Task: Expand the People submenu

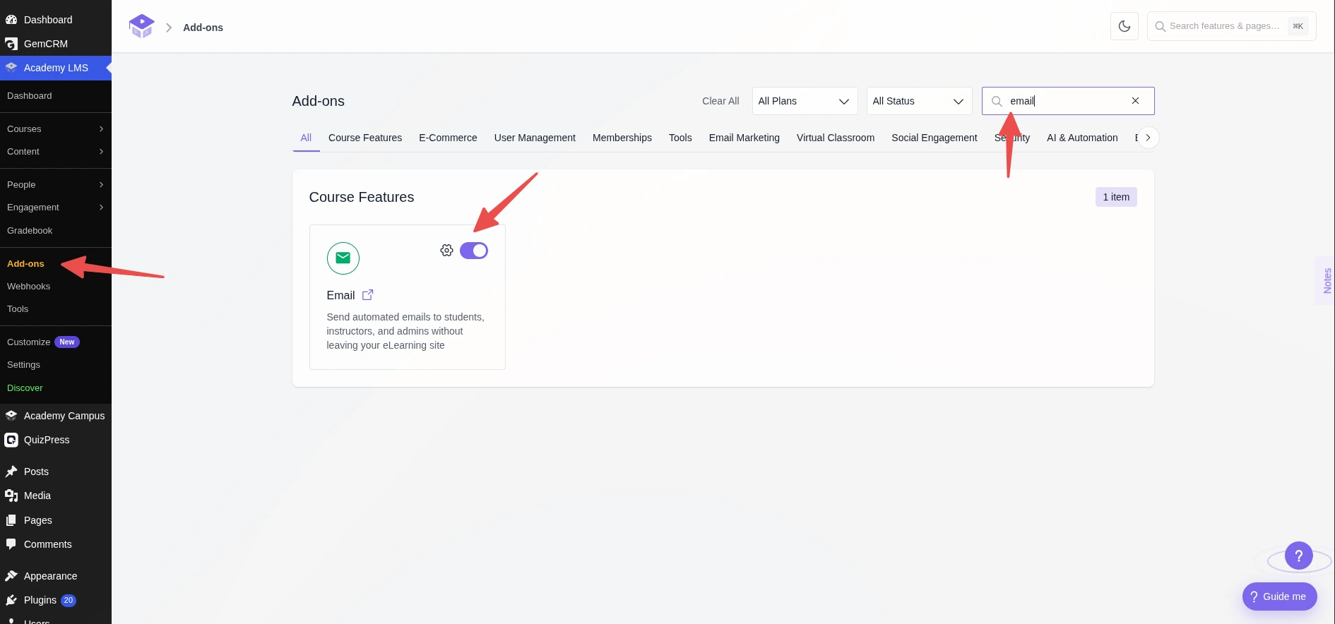Action: tap(56, 185)
